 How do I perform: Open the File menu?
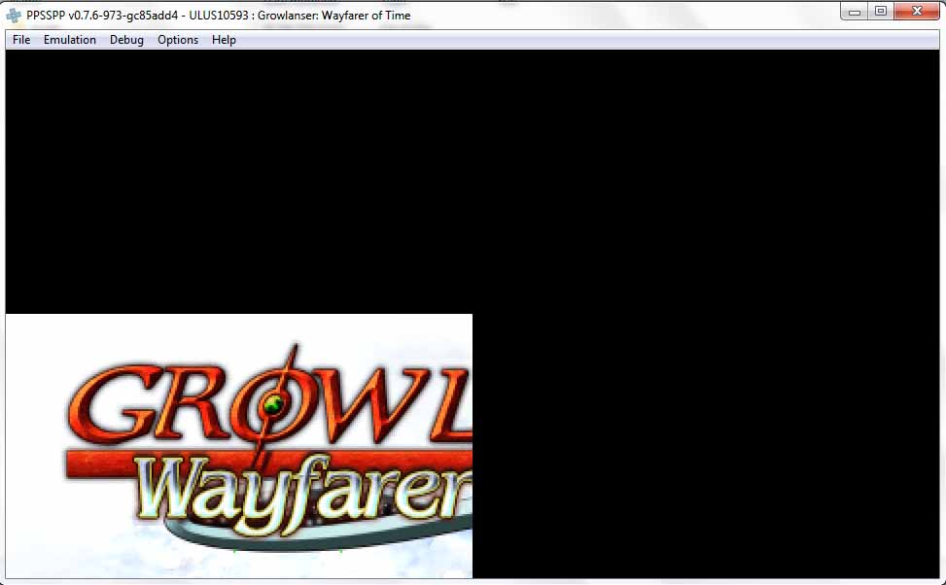tap(21, 40)
